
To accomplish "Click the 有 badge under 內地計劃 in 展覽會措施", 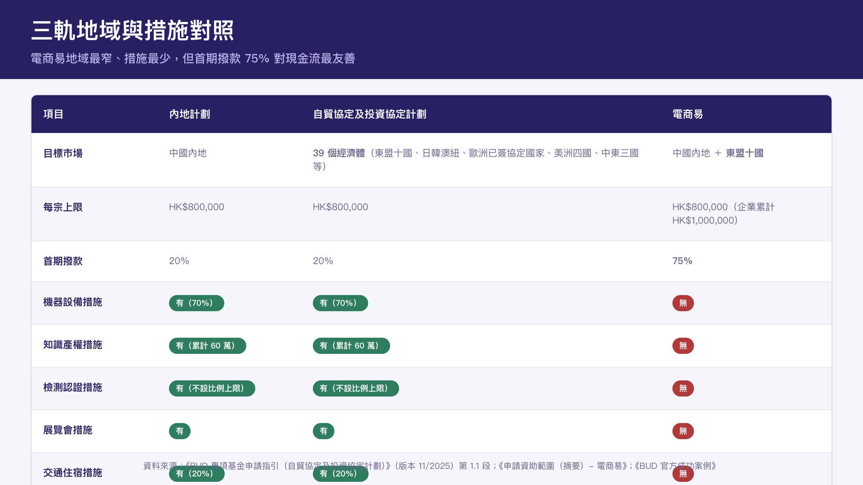I will pos(180,431).
